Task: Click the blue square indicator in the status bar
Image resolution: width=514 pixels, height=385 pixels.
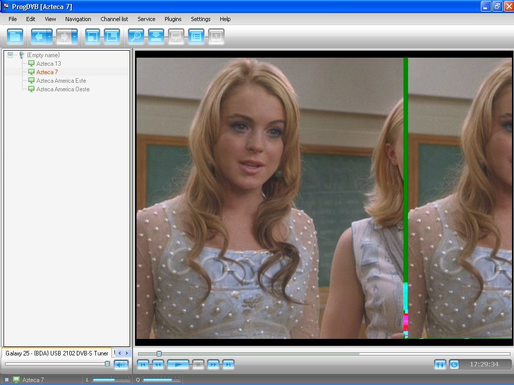Action: pos(7,380)
